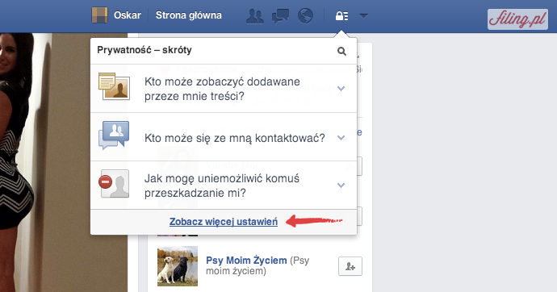Click the contact chat bubbles icon
557x292 pixels.
[114, 136]
